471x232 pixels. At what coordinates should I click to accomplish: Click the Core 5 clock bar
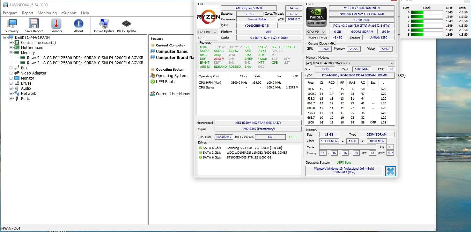click(427, 34)
